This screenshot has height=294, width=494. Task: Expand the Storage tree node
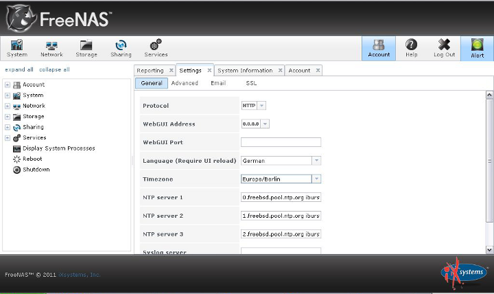click(8, 117)
